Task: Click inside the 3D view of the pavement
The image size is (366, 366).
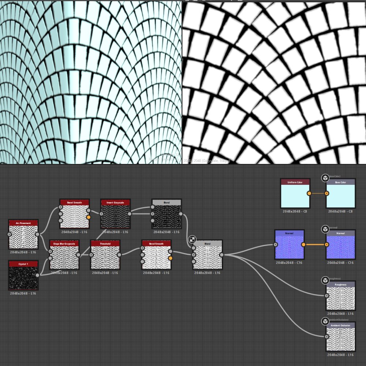Action: 90,82
